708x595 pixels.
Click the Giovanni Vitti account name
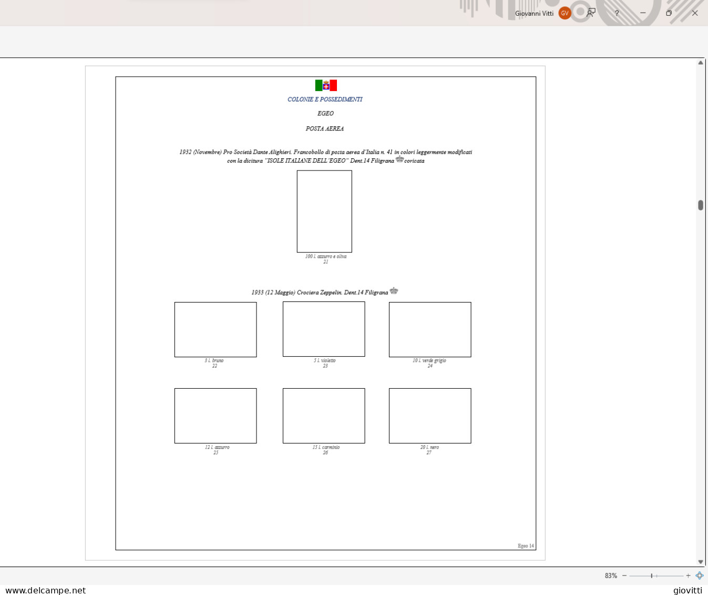(534, 14)
